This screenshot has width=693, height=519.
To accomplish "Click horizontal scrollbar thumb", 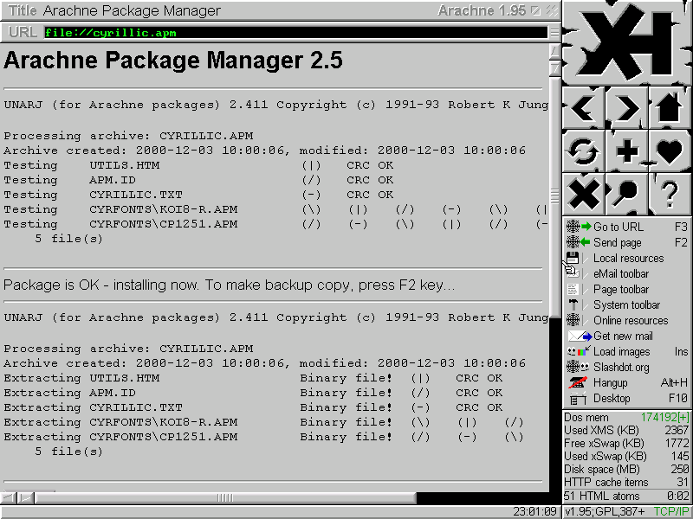I will coord(225,498).
